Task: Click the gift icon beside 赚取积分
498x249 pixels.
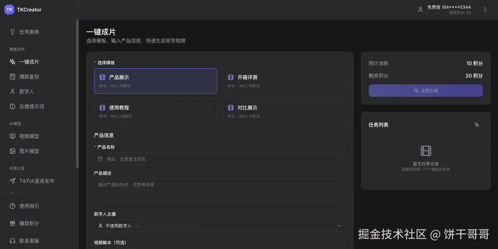Action: (x=12, y=223)
